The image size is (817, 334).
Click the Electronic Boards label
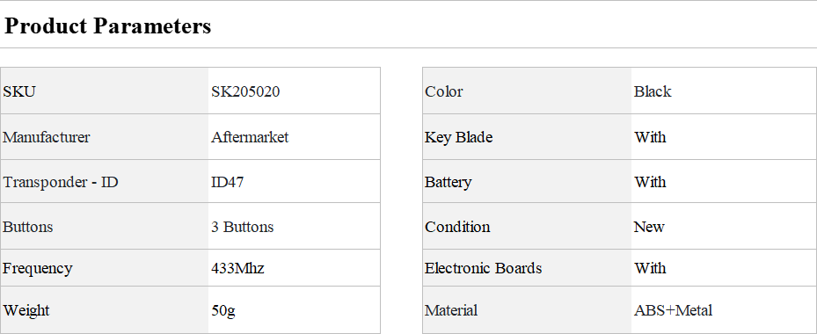[x=483, y=268]
